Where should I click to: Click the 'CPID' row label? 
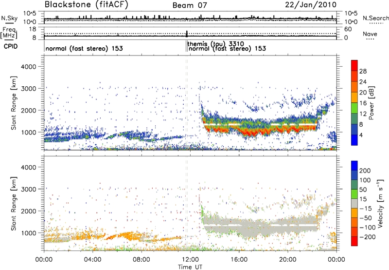coord(11,46)
